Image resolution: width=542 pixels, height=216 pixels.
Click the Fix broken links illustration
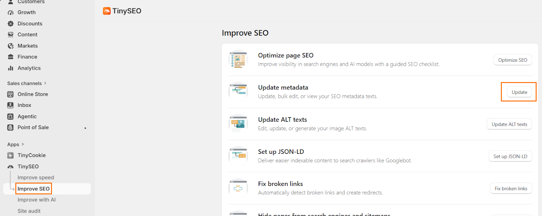pyautogui.click(x=238, y=188)
